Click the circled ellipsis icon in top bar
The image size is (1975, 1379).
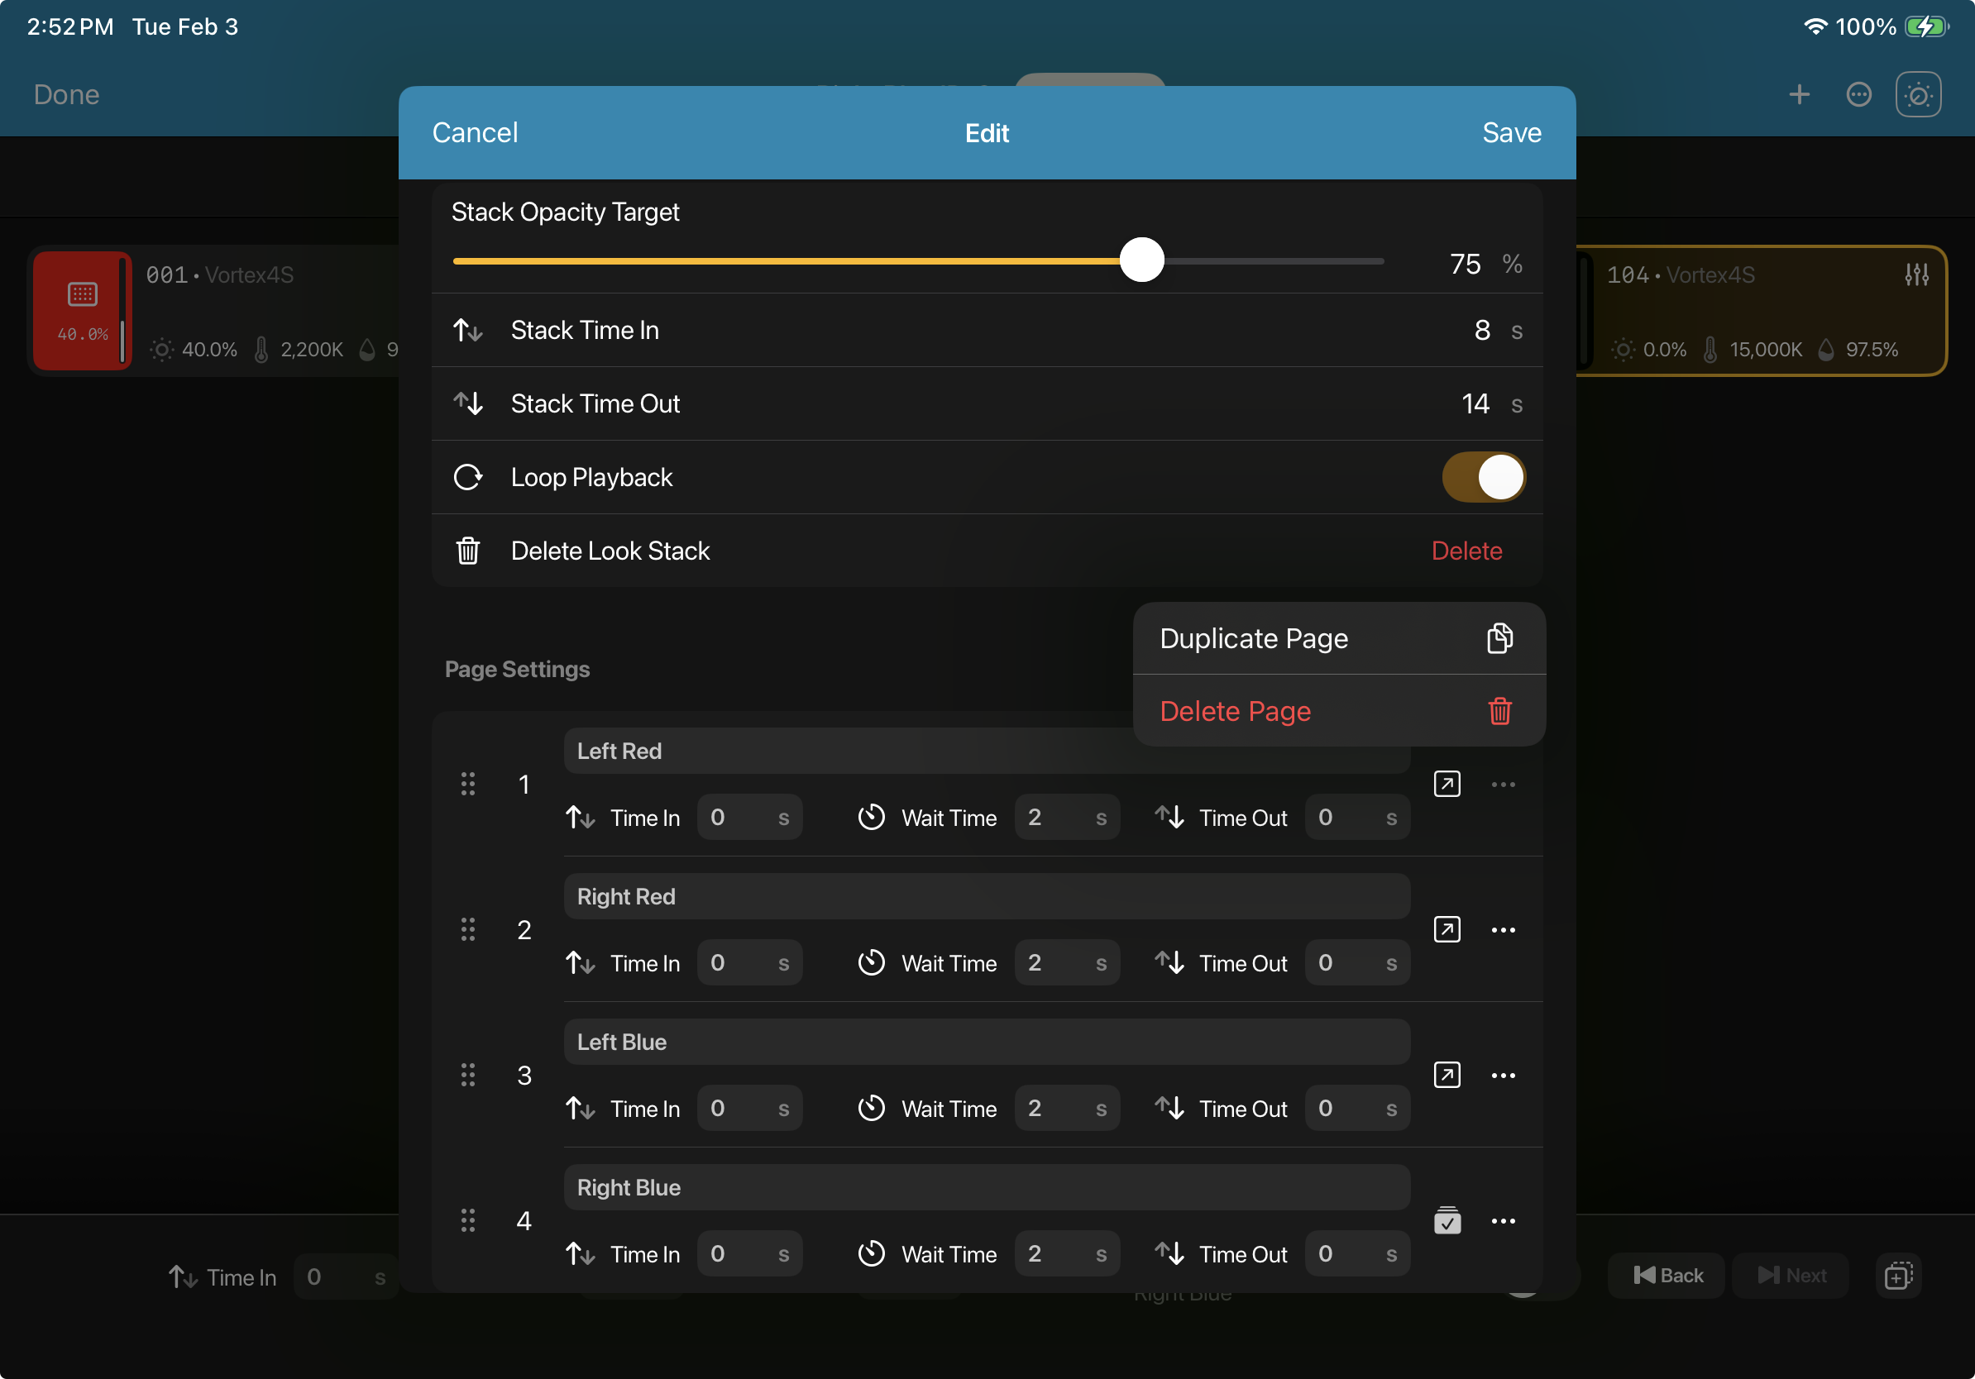pyautogui.click(x=1859, y=94)
